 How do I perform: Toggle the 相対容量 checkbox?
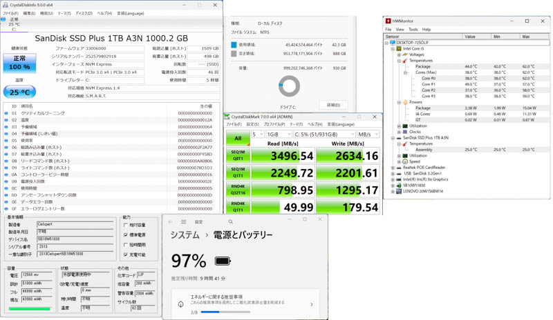(126, 225)
